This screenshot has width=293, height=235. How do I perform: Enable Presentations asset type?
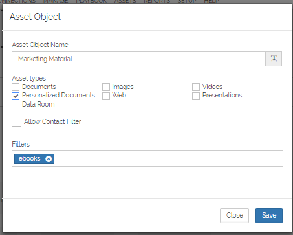point(196,96)
